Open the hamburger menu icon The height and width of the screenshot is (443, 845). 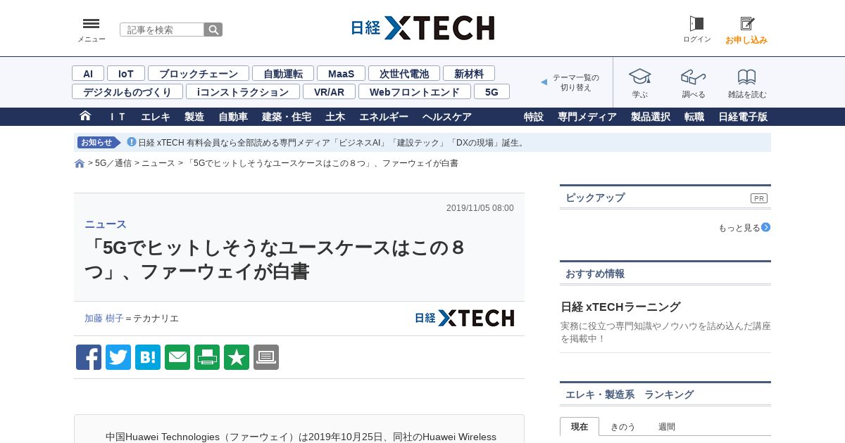click(91, 24)
